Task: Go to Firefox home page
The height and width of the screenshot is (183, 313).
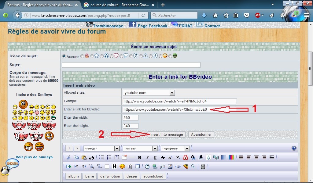Action: 215,15
